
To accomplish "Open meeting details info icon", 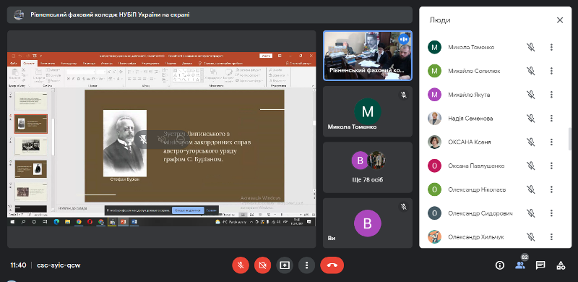I will tap(500, 265).
